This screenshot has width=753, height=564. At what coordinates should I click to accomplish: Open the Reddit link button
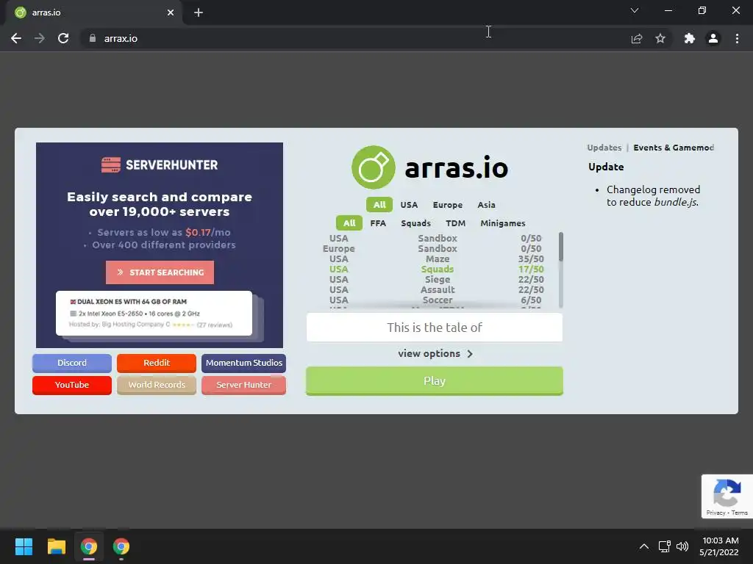point(157,363)
